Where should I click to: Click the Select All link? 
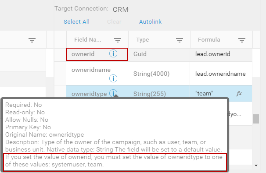click(x=76, y=21)
